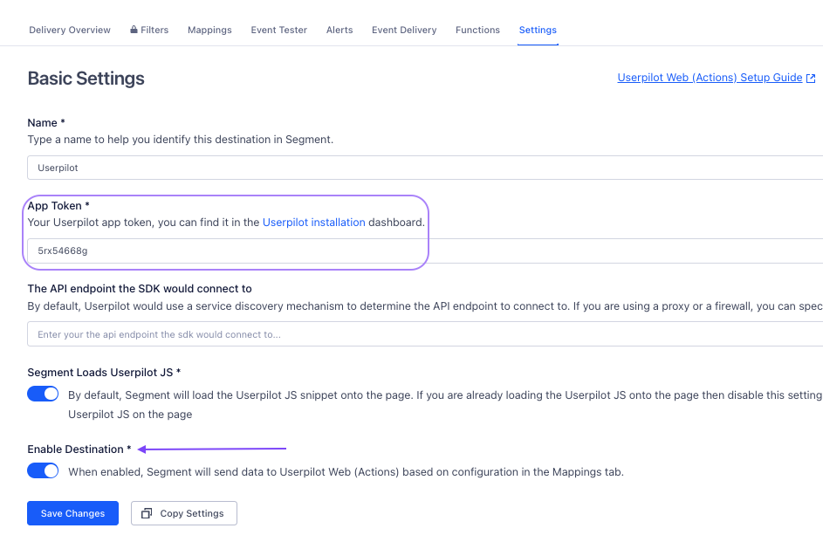Click the API endpoint input field
Screen dimensions: 823x542
coord(425,334)
